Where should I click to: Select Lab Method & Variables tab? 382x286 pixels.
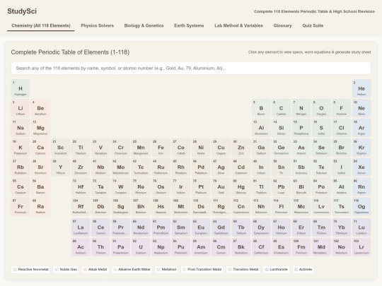[x=238, y=26]
